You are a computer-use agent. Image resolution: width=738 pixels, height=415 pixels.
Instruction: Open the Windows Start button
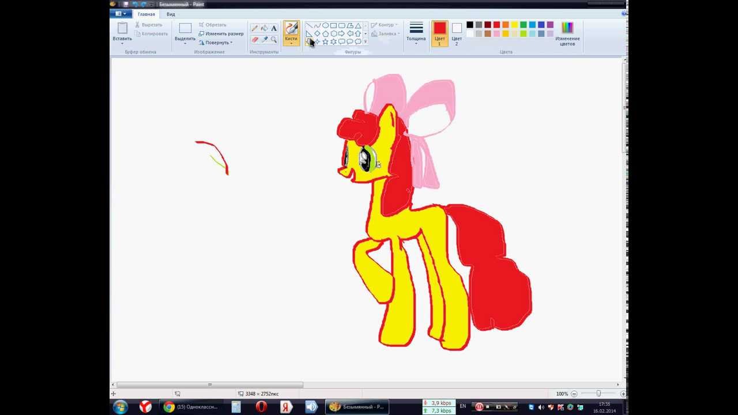click(x=121, y=407)
